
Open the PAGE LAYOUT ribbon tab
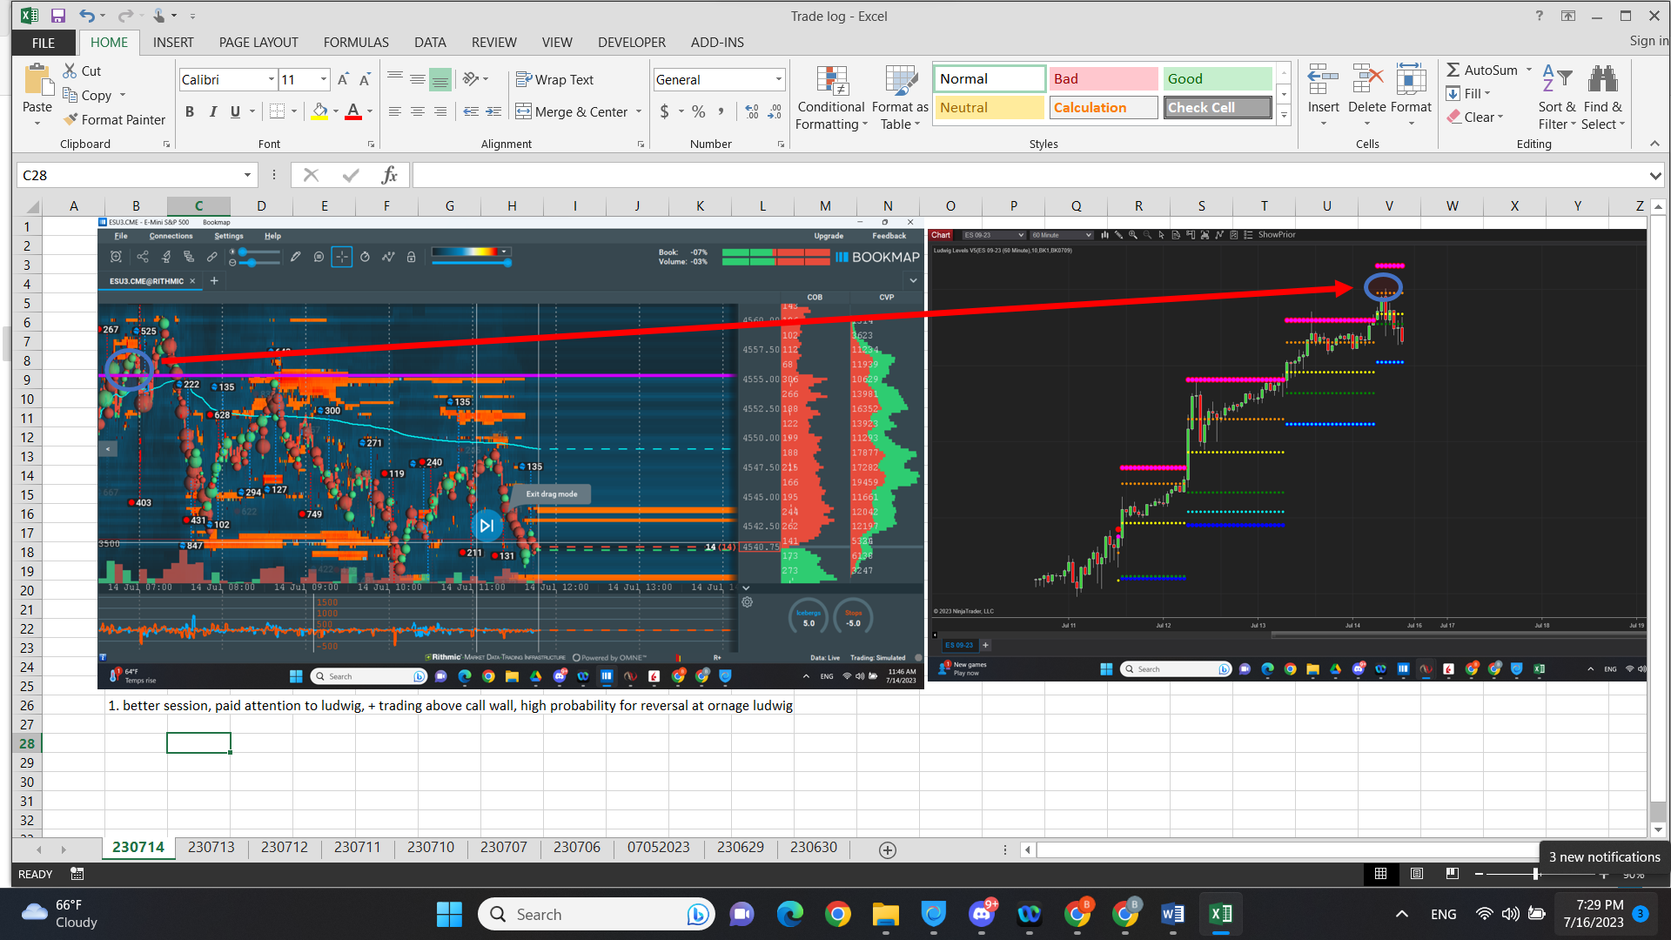click(x=258, y=42)
